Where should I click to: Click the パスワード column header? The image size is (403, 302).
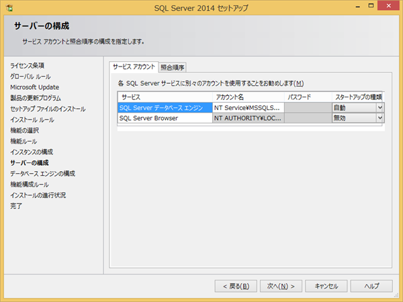[x=308, y=97]
